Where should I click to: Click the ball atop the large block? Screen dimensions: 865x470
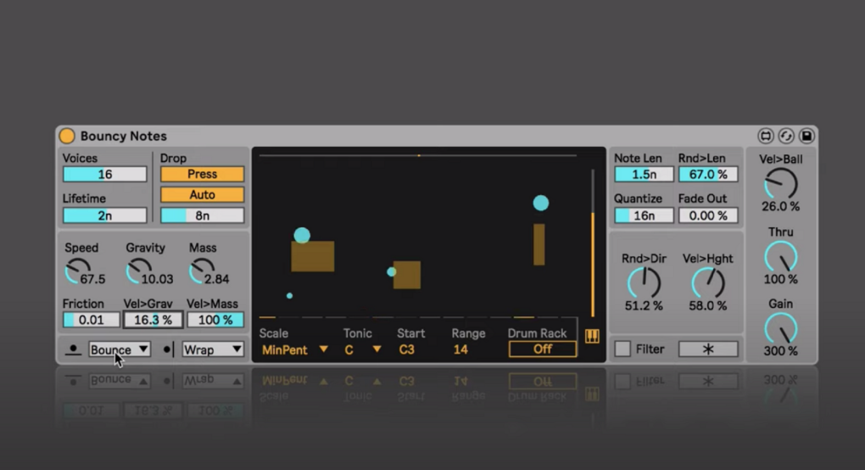pyautogui.click(x=302, y=236)
